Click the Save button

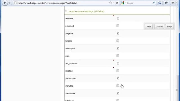pyautogui.click(x=149, y=26)
